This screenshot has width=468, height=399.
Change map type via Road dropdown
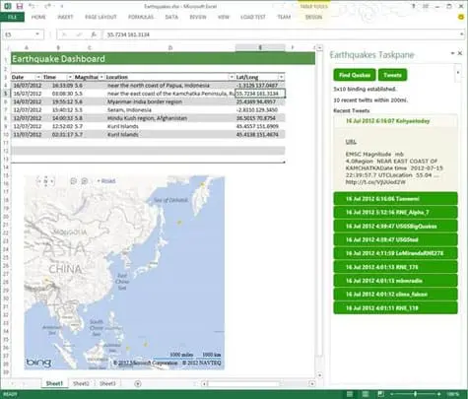(x=105, y=181)
